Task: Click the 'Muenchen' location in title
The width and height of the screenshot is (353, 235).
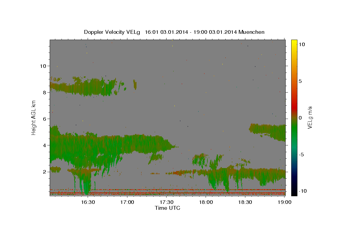Action: tap(252, 32)
